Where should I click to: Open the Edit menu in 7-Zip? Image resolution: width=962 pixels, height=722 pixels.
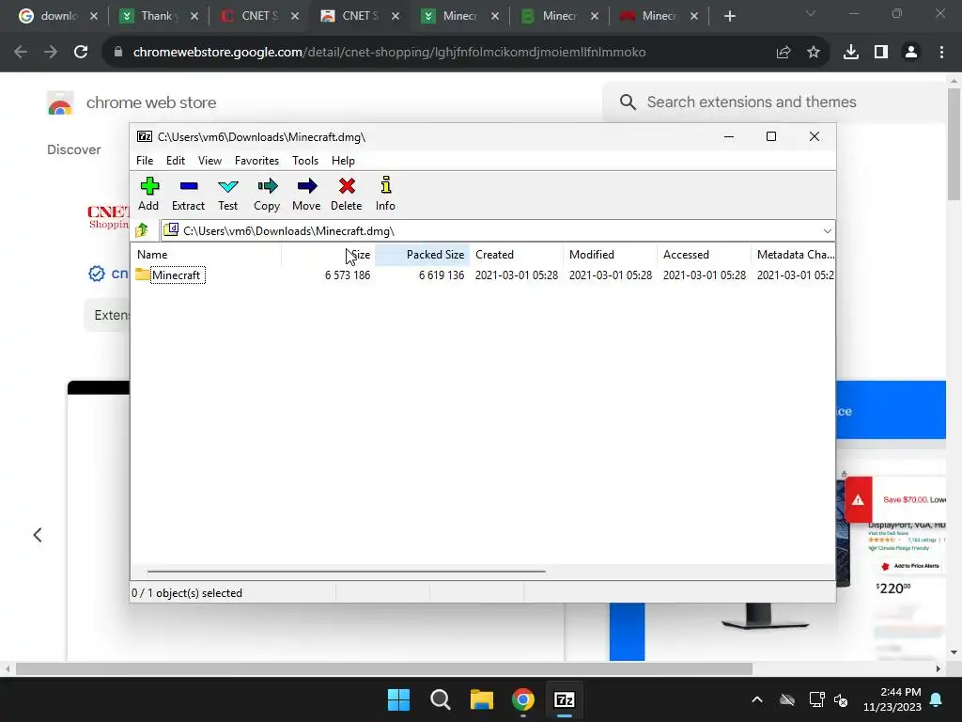coord(176,160)
